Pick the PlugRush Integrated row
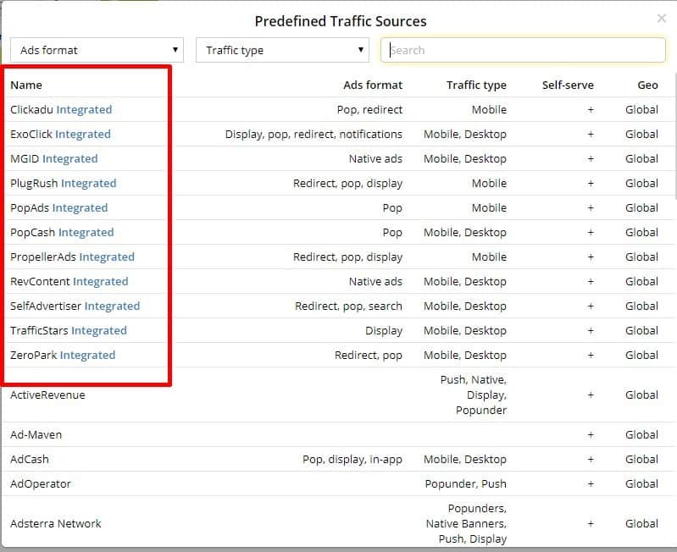 64,183
